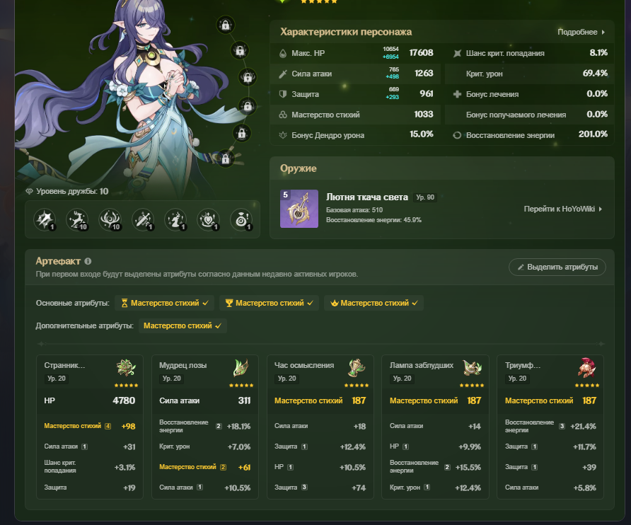Toggle the additional attribute Мастерство стихий chip
Viewport: 631px width, 525px height.
click(183, 325)
